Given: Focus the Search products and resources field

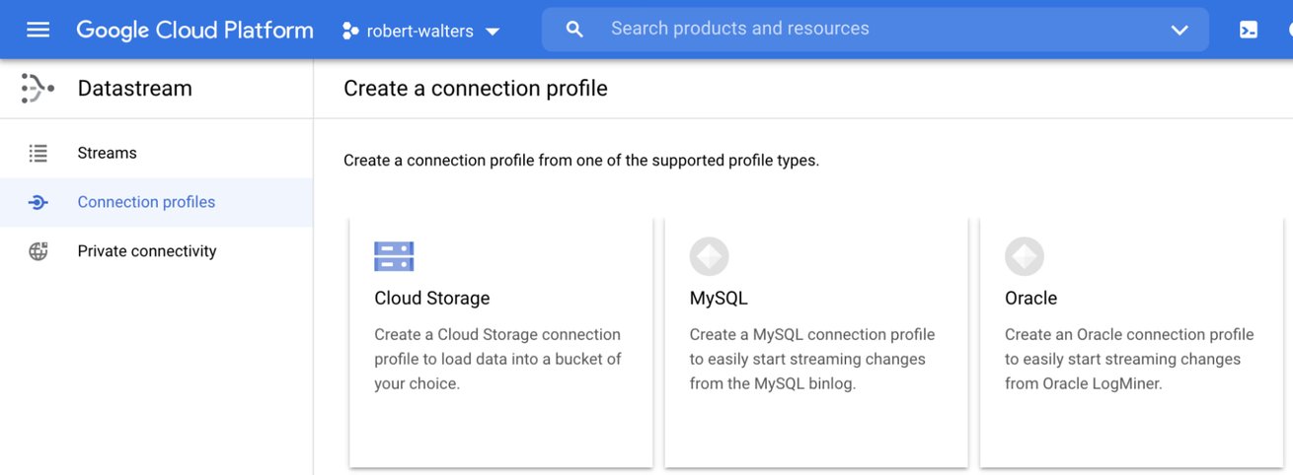Looking at the screenshot, I should (x=875, y=30).
